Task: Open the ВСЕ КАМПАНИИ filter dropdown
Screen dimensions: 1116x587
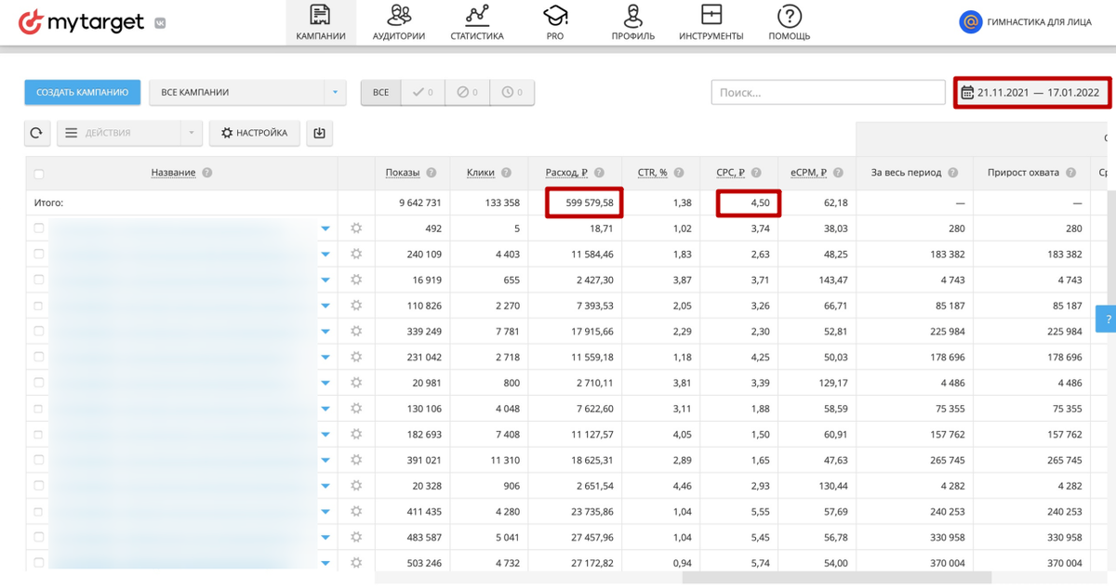Action: (x=247, y=92)
